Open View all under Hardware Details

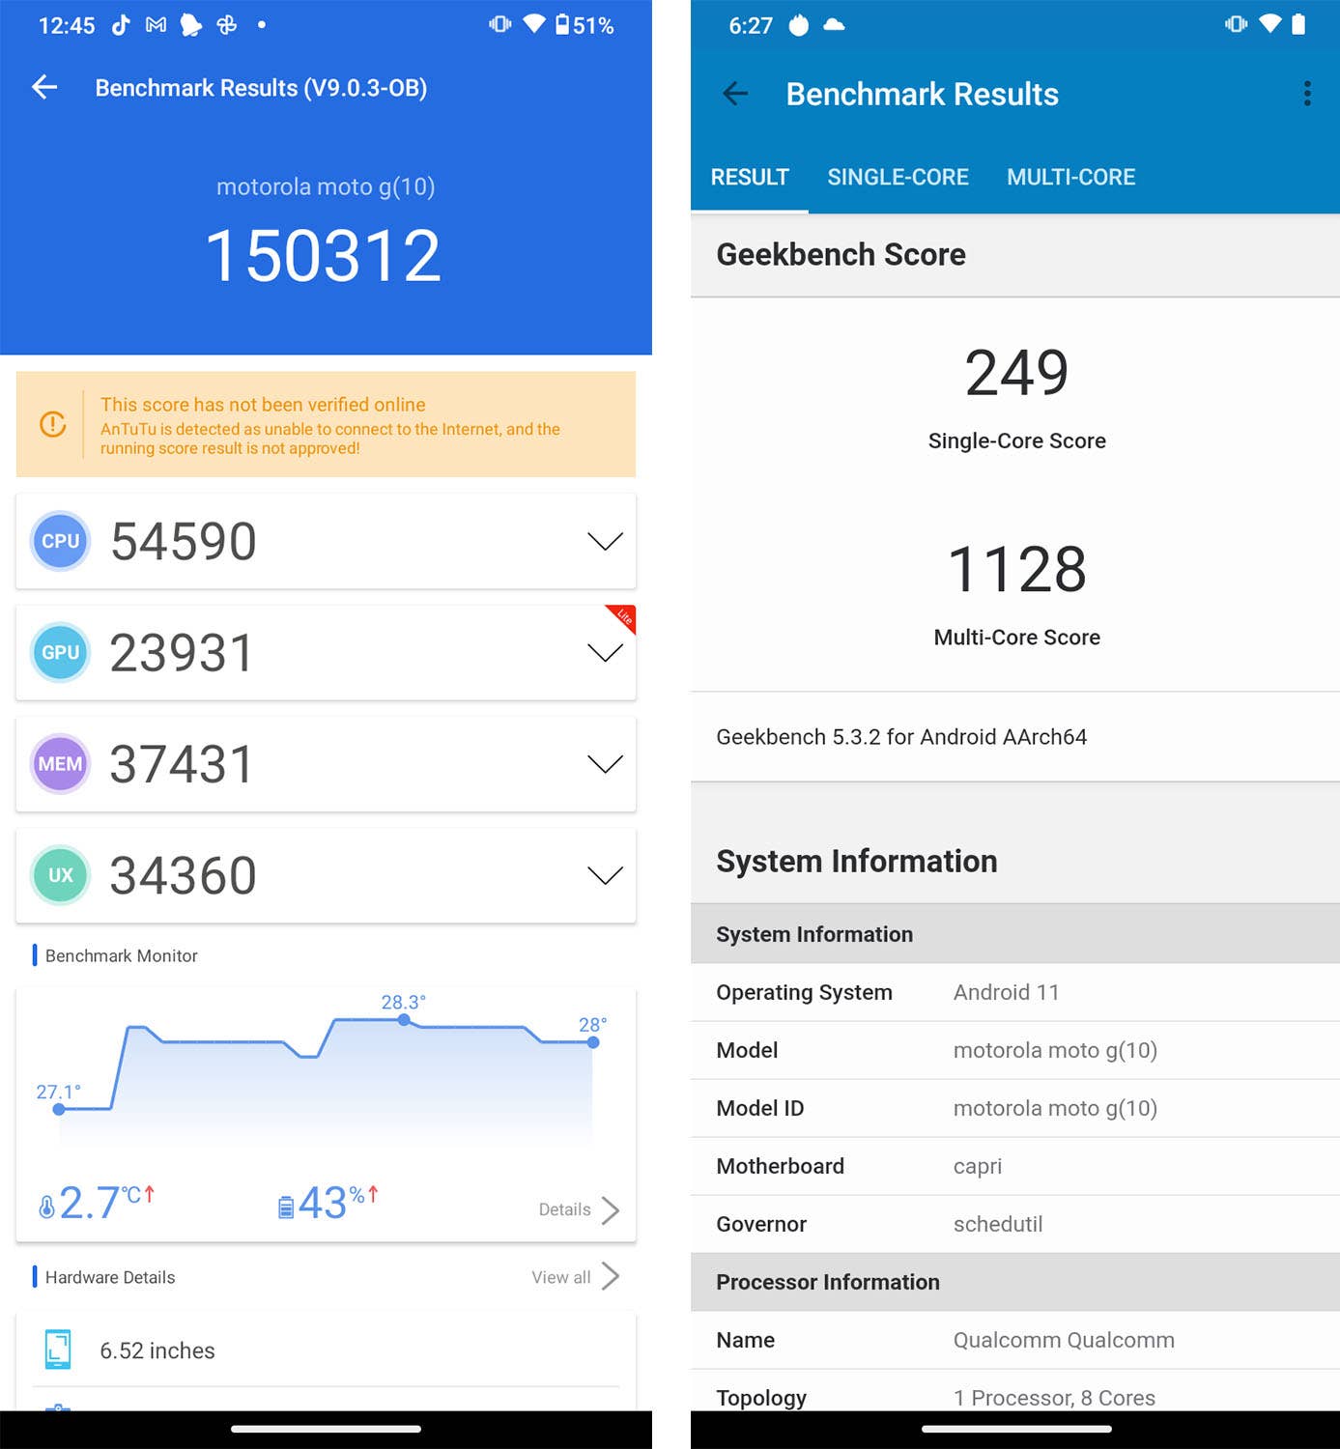[x=561, y=1276]
